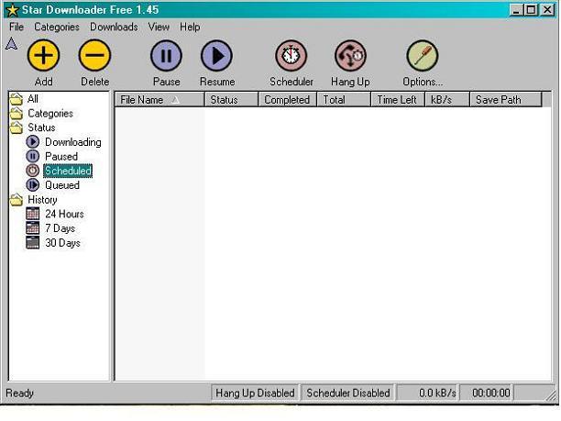Click the Downloading play icon in tree
The image size is (561, 421).
click(33, 142)
